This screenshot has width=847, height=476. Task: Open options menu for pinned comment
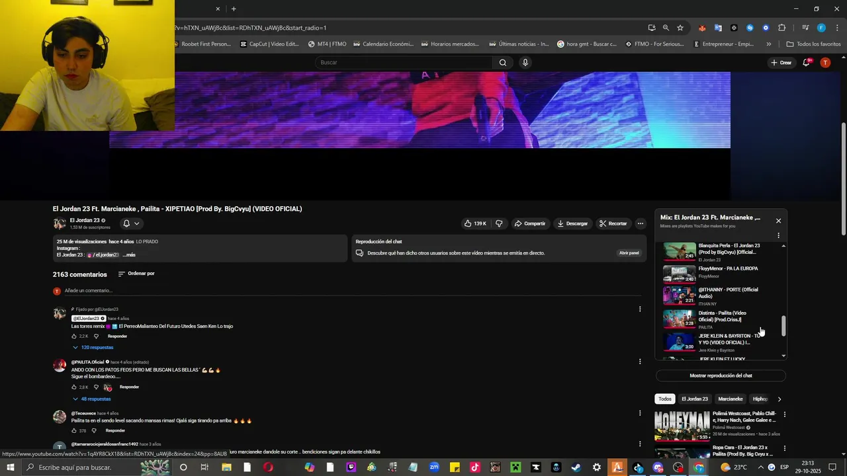[x=640, y=309]
